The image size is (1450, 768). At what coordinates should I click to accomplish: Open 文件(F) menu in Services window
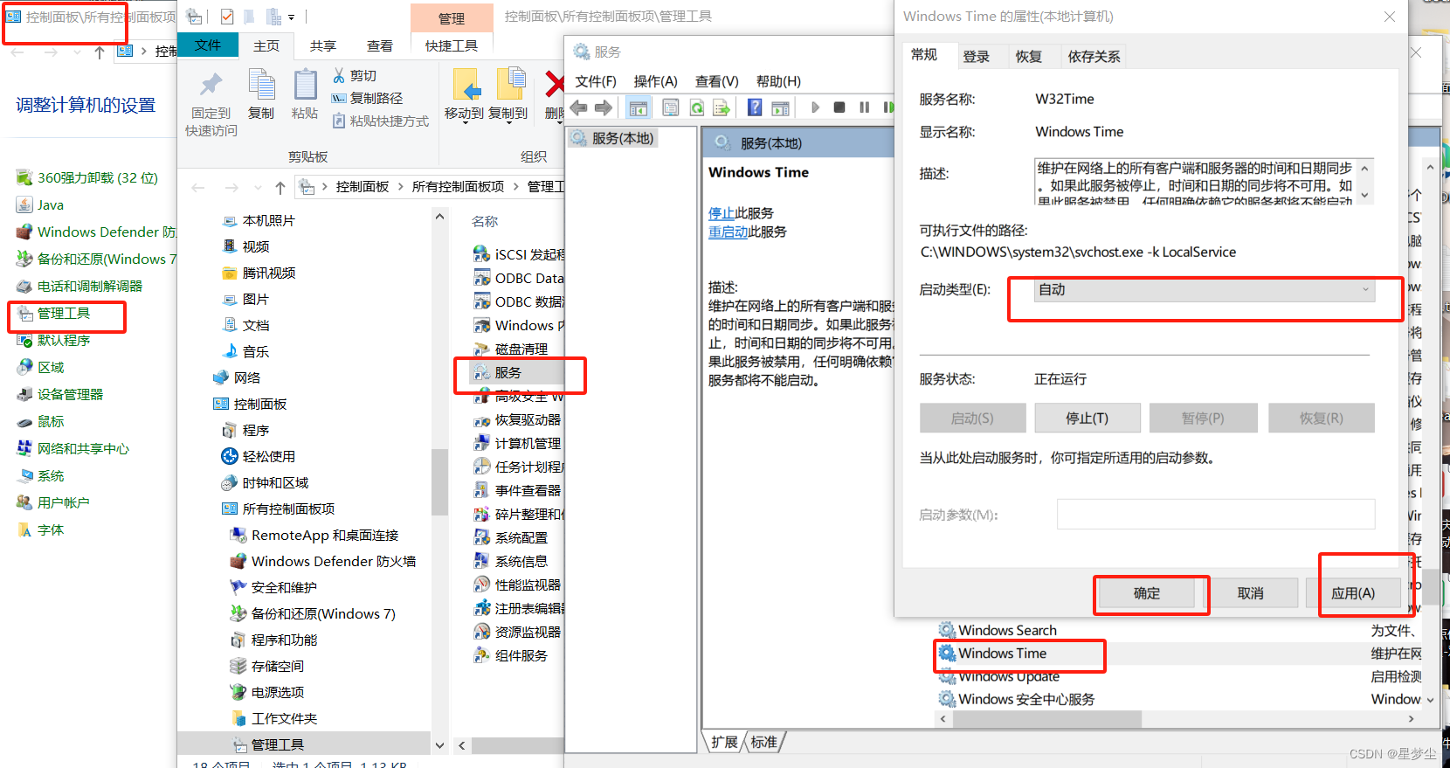(x=596, y=81)
